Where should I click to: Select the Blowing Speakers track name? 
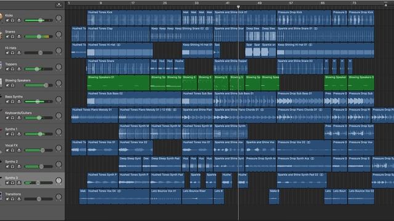tap(18, 80)
